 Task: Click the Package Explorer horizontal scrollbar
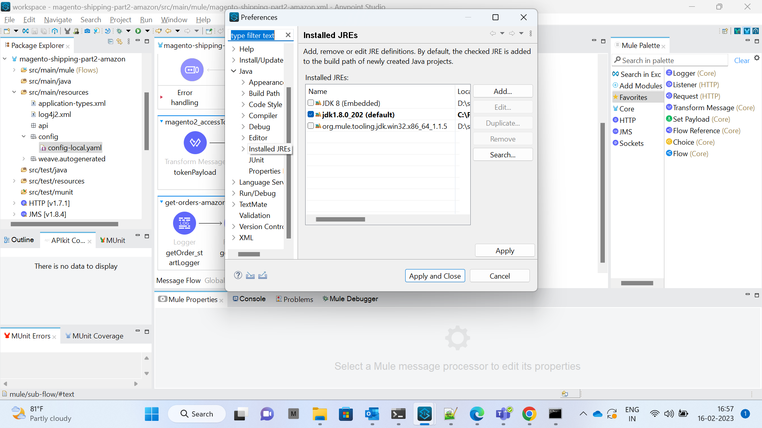[x=64, y=224]
